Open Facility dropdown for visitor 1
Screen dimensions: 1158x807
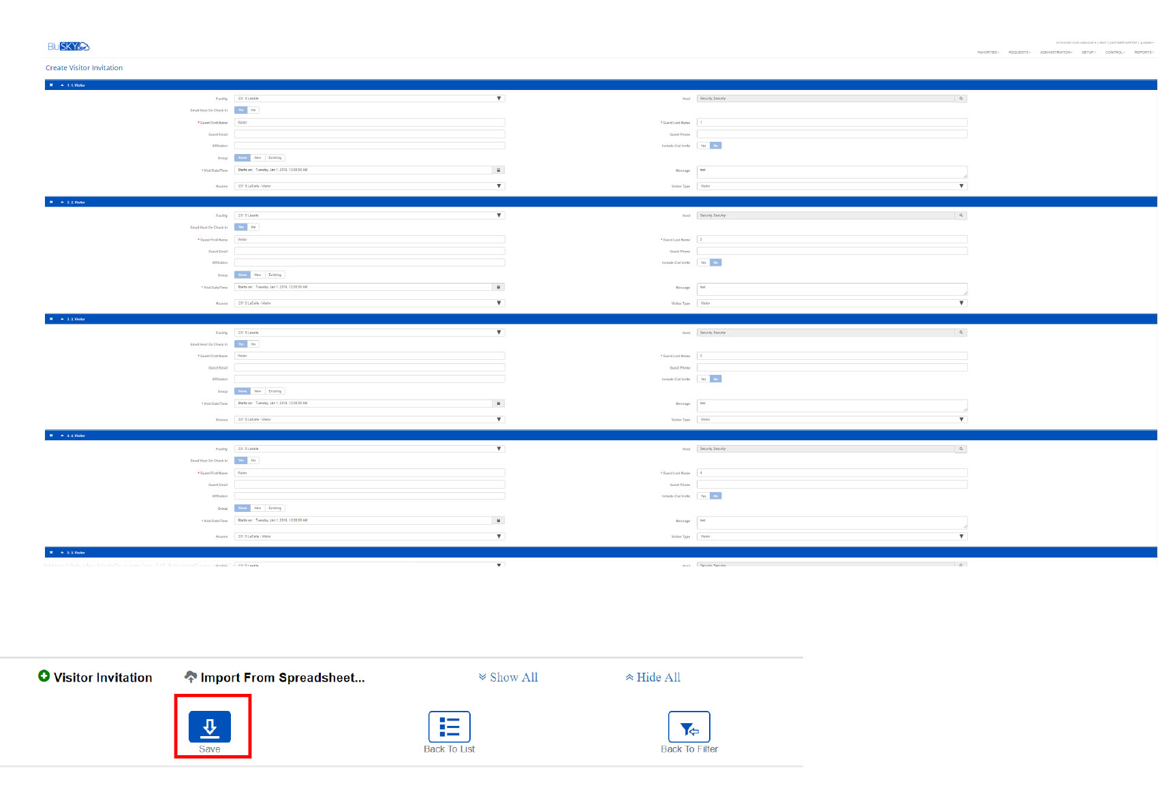point(369,99)
